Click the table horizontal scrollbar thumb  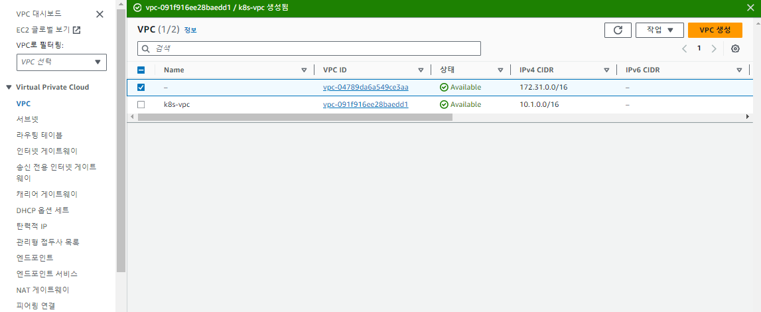[295, 117]
